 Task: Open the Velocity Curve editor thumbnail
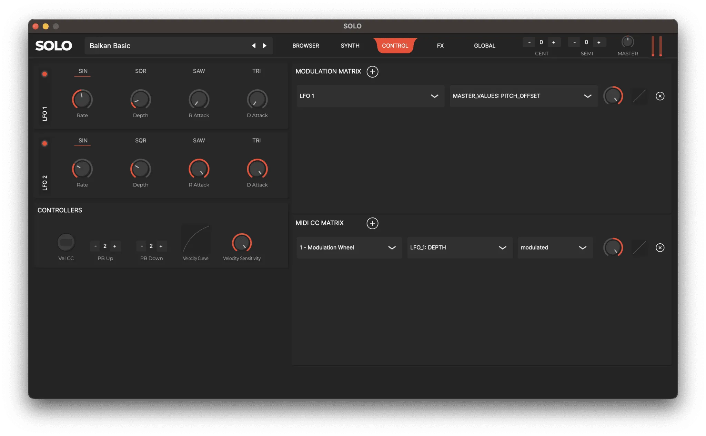click(196, 240)
